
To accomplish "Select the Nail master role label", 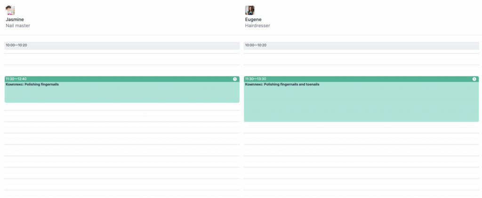I will 18,26.
